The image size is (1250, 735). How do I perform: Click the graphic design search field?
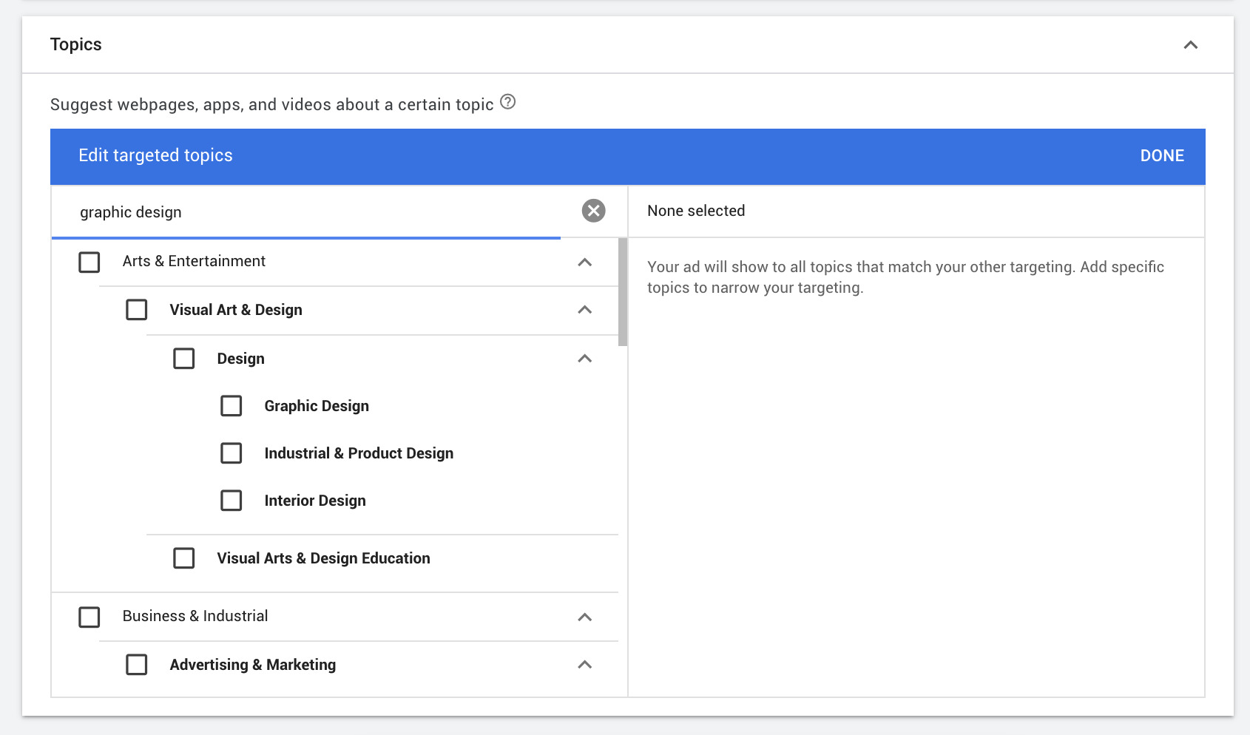pyautogui.click(x=296, y=211)
